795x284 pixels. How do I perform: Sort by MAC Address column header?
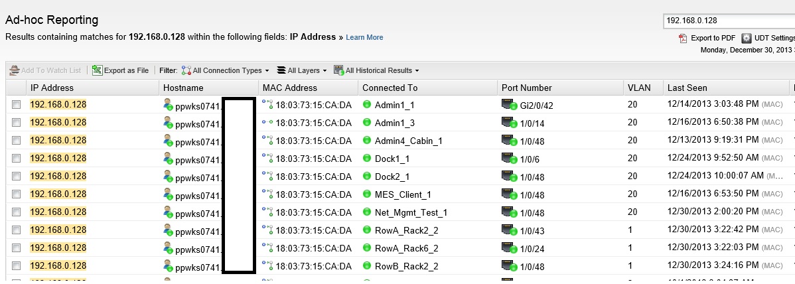308,88
